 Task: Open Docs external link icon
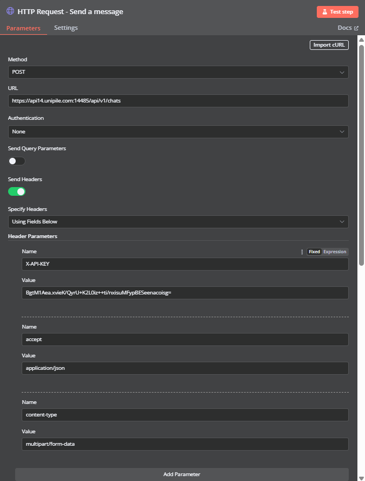(x=356, y=28)
